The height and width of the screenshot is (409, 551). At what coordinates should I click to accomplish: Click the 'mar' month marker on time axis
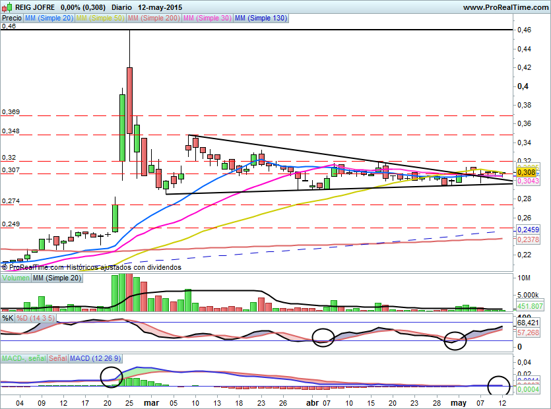[x=150, y=402]
